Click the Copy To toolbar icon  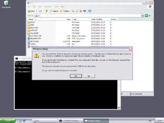pyautogui.click(x=77, y=11)
